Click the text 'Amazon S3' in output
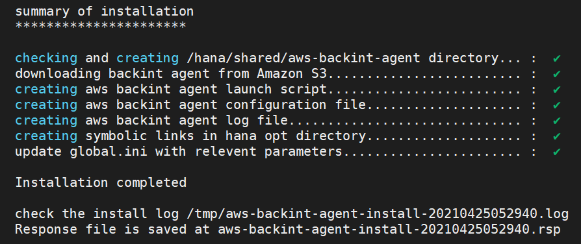 (x=292, y=74)
